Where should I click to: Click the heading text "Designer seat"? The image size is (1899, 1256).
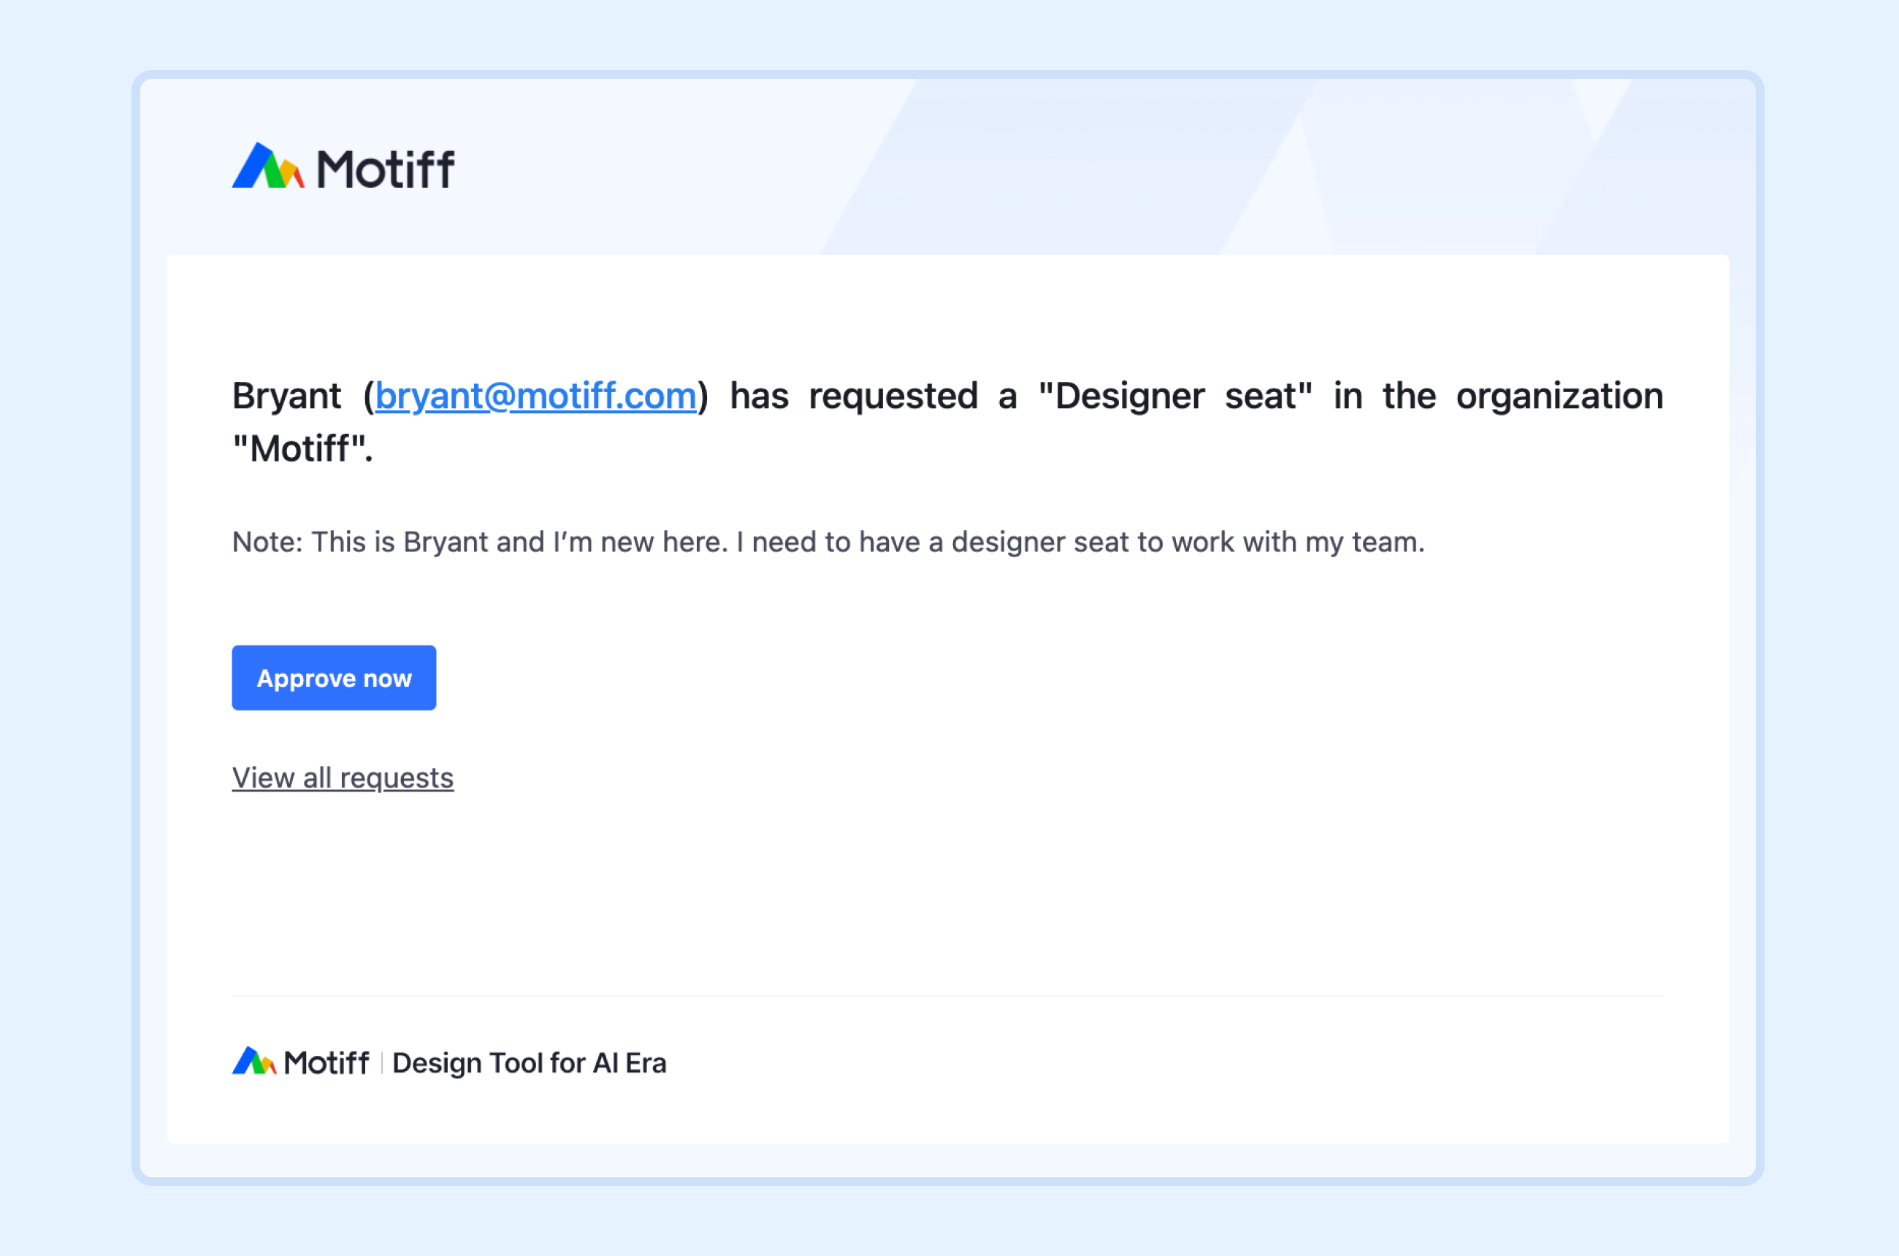click(x=1175, y=396)
